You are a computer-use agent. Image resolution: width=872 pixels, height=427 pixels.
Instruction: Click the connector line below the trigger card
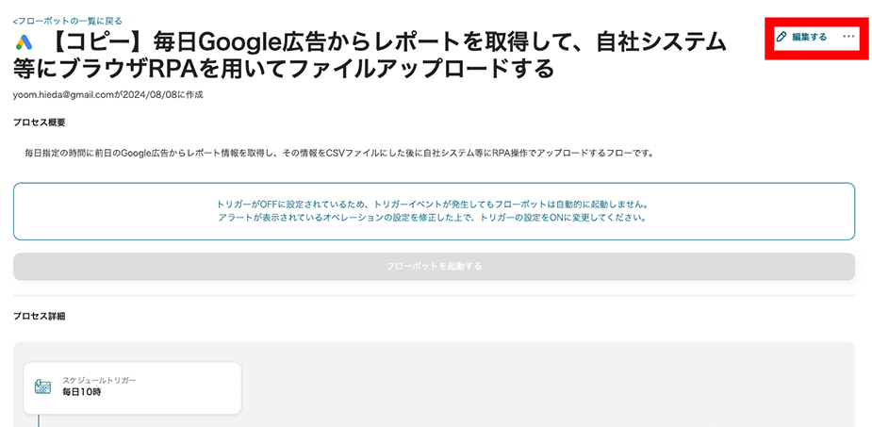click(39, 420)
